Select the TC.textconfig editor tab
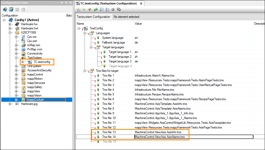265x150 pixels. [106, 3]
